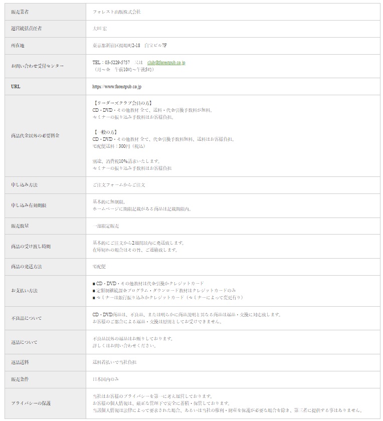
Task: Click the プライバシーの保護 row label
Action: [31, 403]
